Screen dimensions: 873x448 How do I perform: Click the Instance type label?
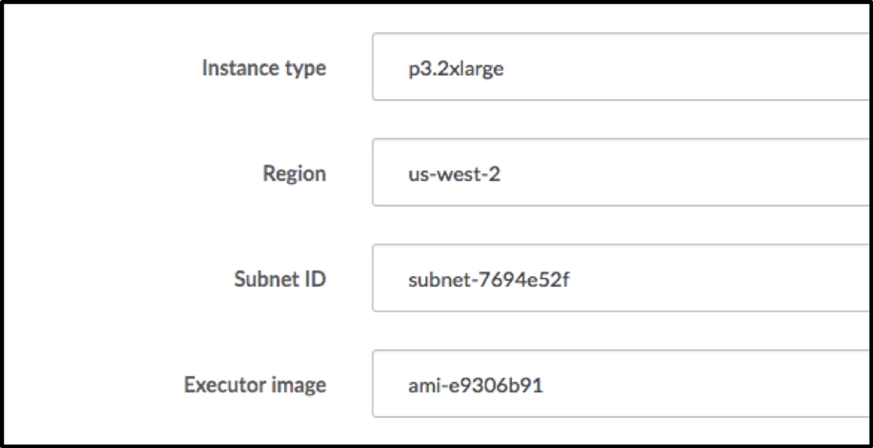click(265, 68)
